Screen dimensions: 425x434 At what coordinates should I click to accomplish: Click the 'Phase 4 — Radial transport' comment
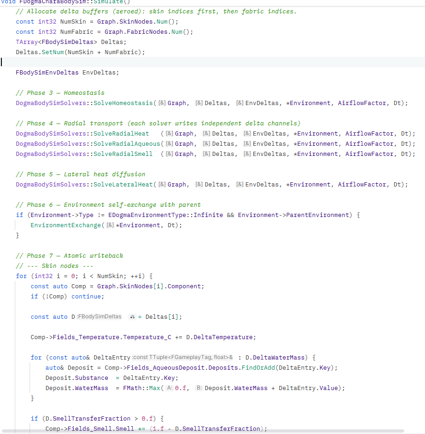(158, 123)
